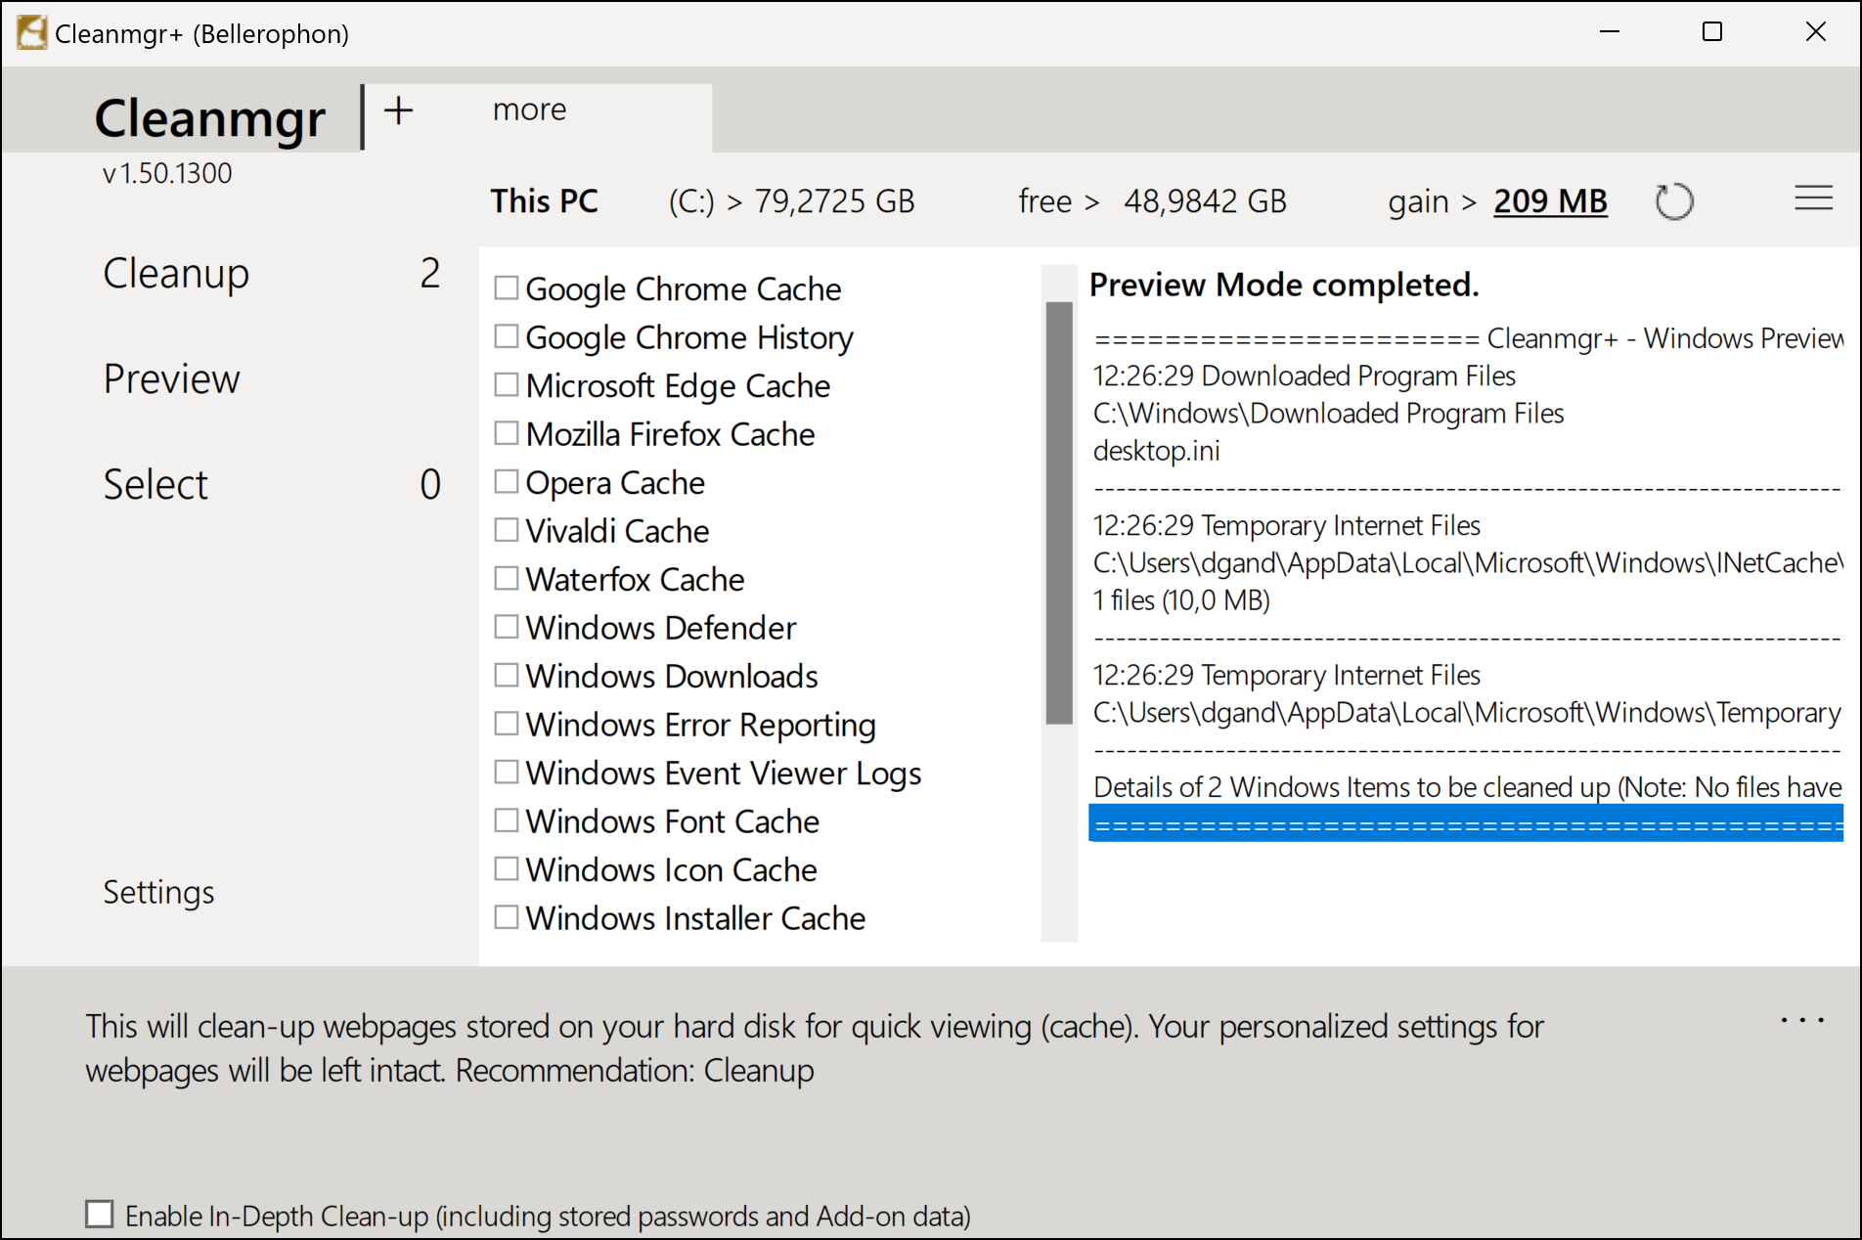Screen dimensions: 1862x1240
Task: Click the highlighted blue line in preview log
Action: pyautogui.click(x=1466, y=824)
